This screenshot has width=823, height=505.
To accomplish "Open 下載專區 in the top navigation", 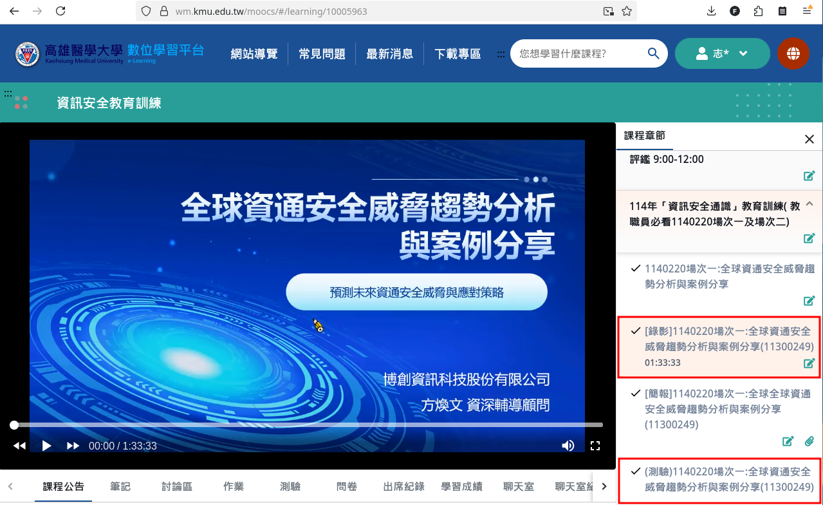I will click(458, 54).
